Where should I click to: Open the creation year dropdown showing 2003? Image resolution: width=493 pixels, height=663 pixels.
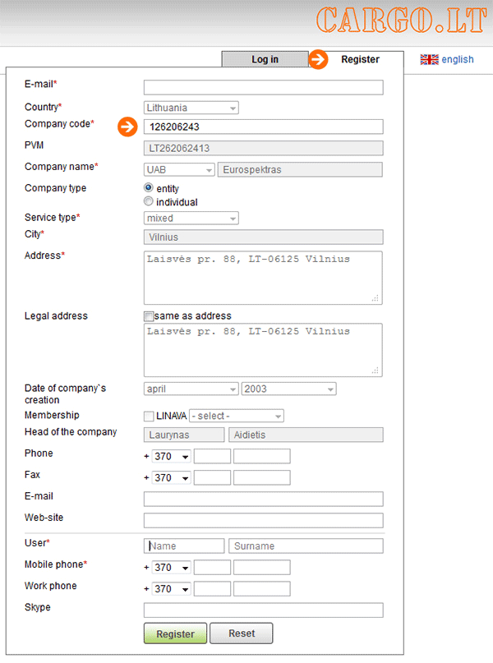[x=288, y=389]
